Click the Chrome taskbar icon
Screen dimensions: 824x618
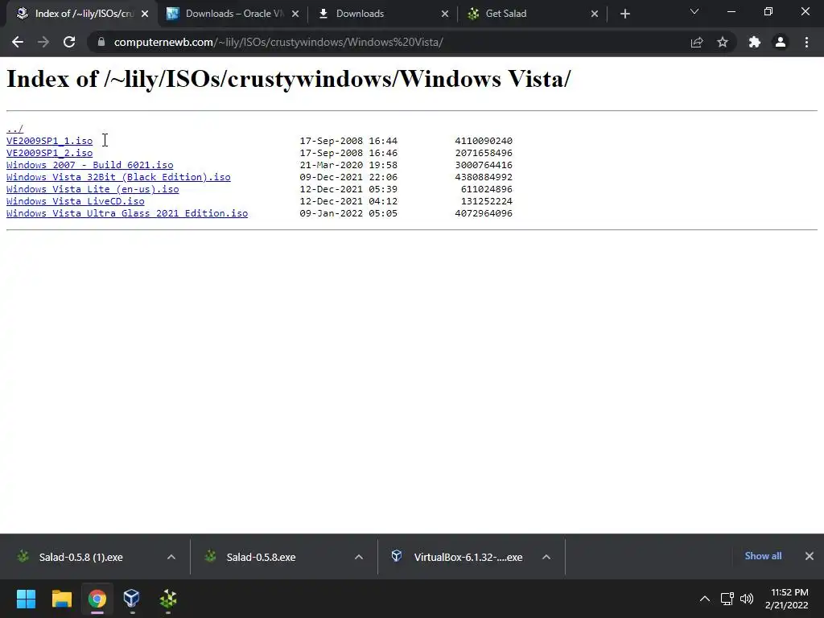tap(97, 599)
